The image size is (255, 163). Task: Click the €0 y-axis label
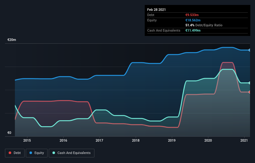9,133
